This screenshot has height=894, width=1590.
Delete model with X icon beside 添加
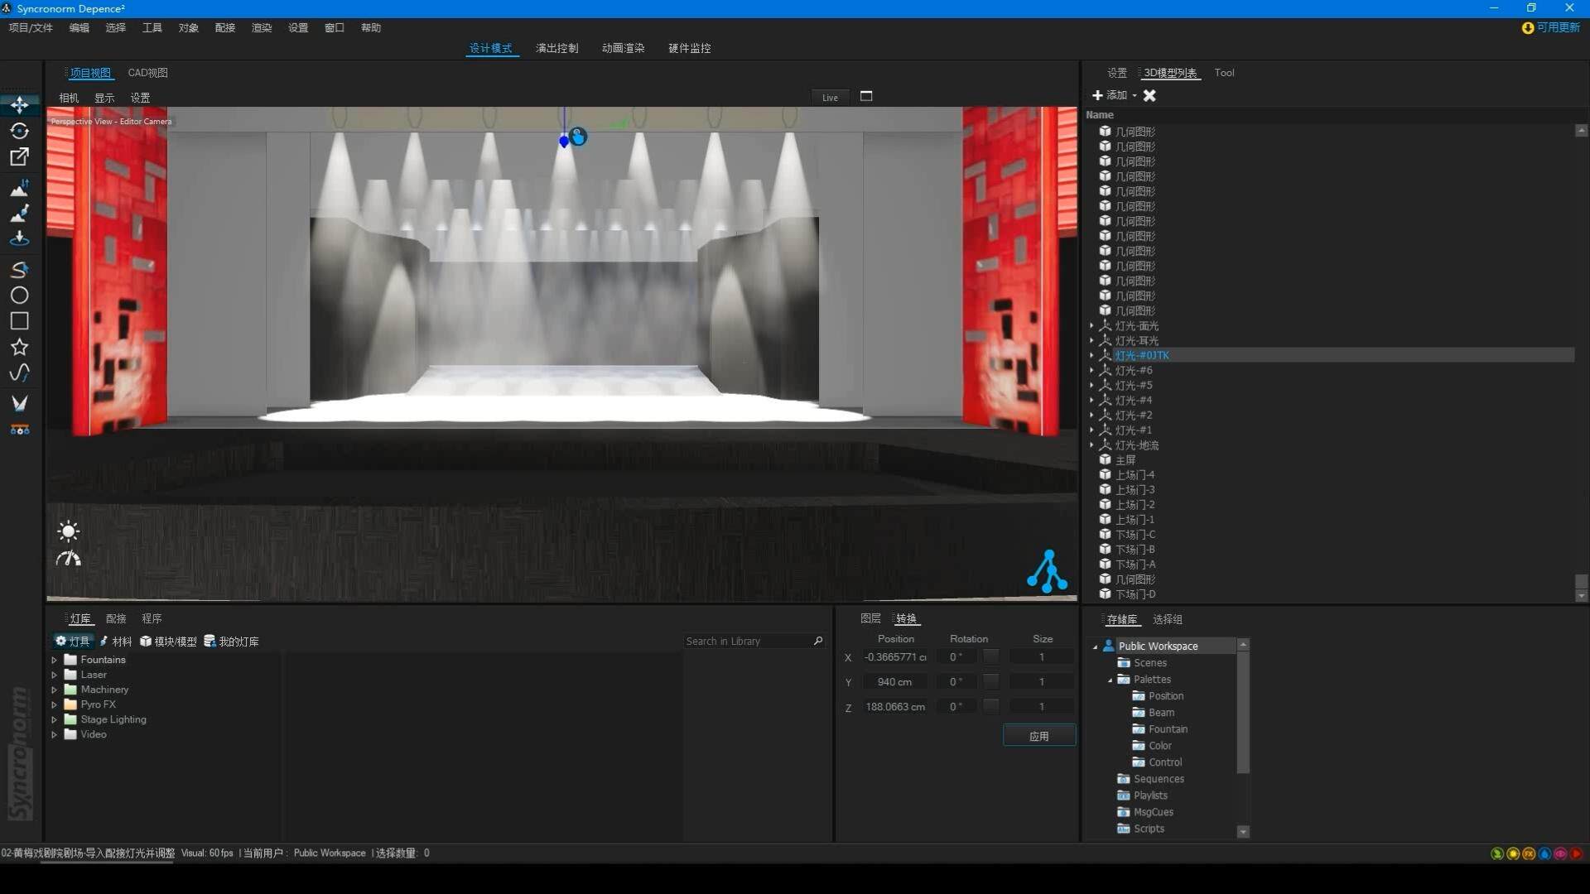pos(1149,96)
